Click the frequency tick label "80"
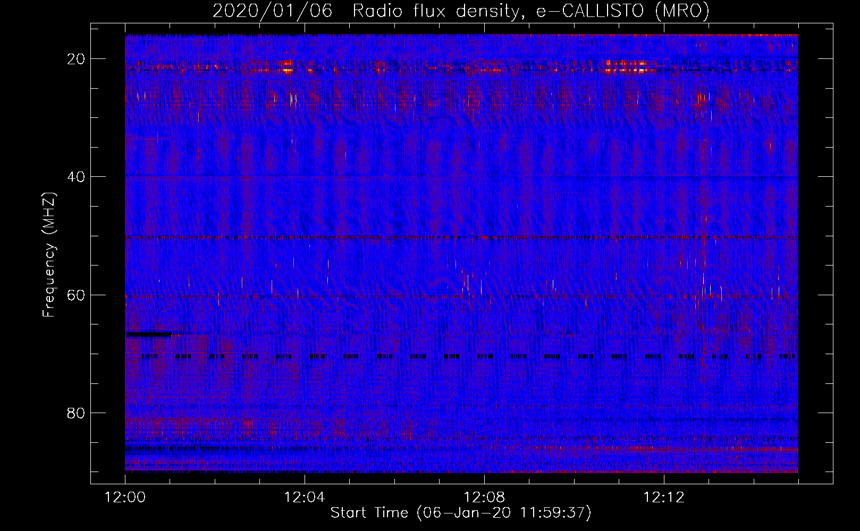The height and width of the screenshot is (531, 860). [x=77, y=413]
